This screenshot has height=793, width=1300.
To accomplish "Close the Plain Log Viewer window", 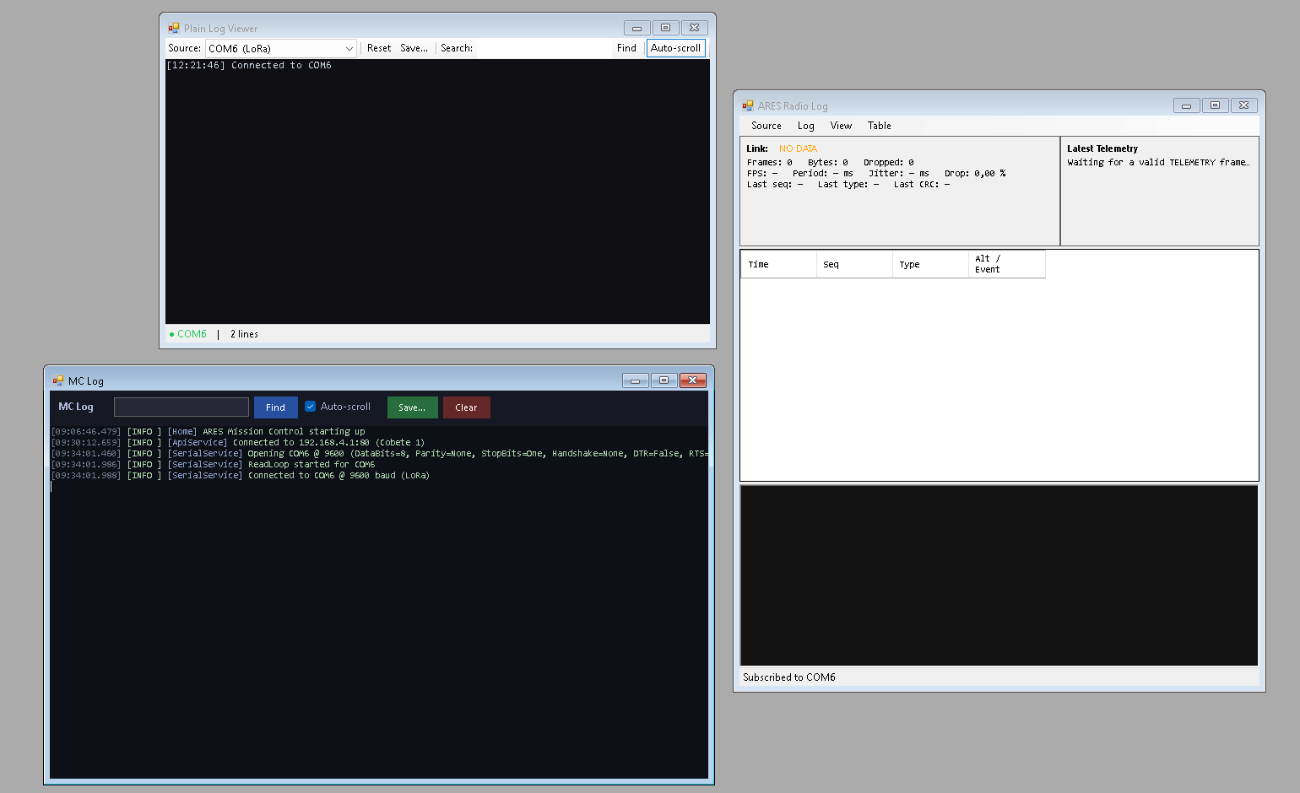I will click(694, 28).
